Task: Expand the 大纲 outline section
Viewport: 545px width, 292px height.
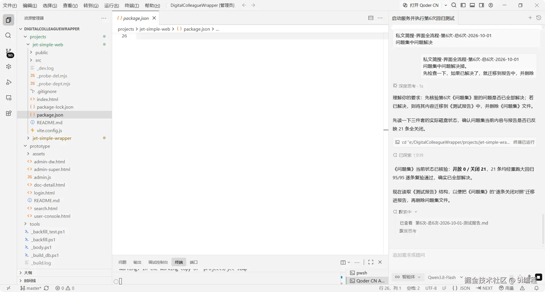Action: (28, 273)
